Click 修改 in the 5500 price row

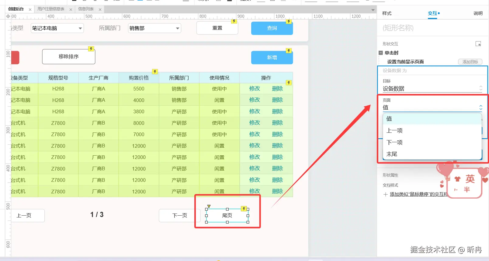[255, 89]
